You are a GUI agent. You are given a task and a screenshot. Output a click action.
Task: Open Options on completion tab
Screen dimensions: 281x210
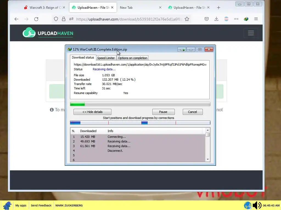[x=133, y=58]
